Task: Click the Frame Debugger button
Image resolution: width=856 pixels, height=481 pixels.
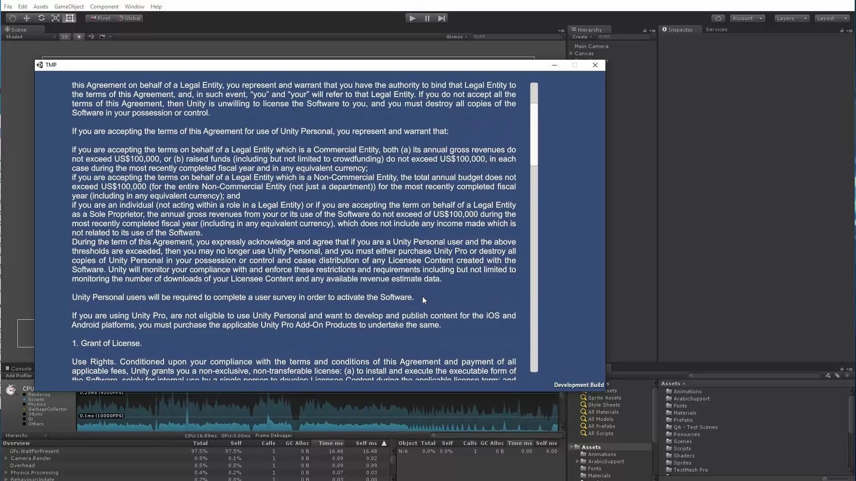Action: click(x=274, y=436)
